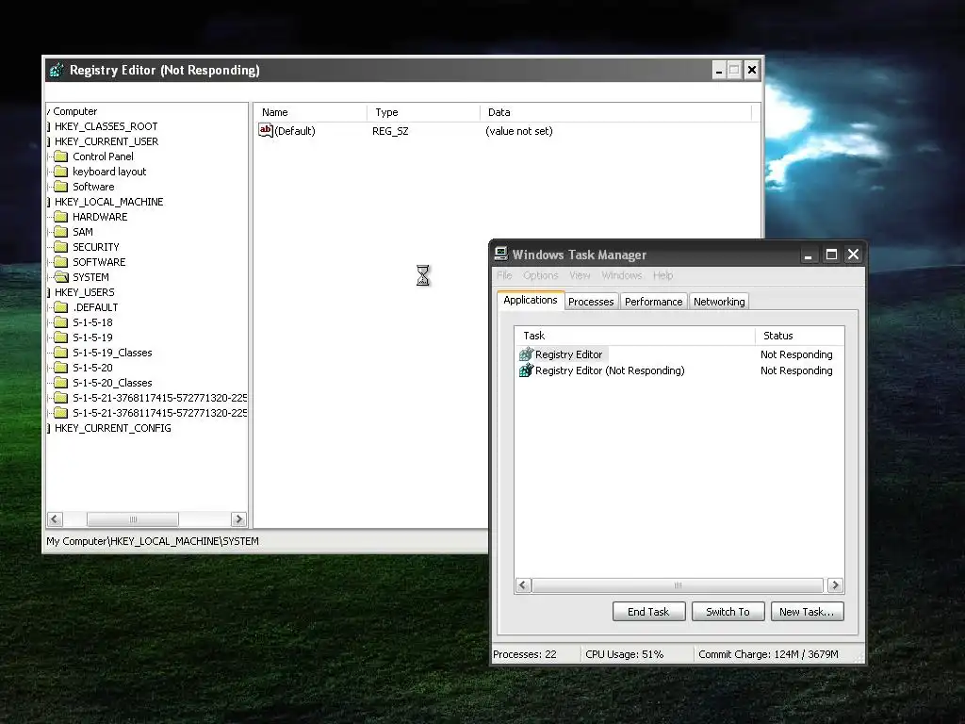Click the Control Panel folder icon

pos(60,156)
